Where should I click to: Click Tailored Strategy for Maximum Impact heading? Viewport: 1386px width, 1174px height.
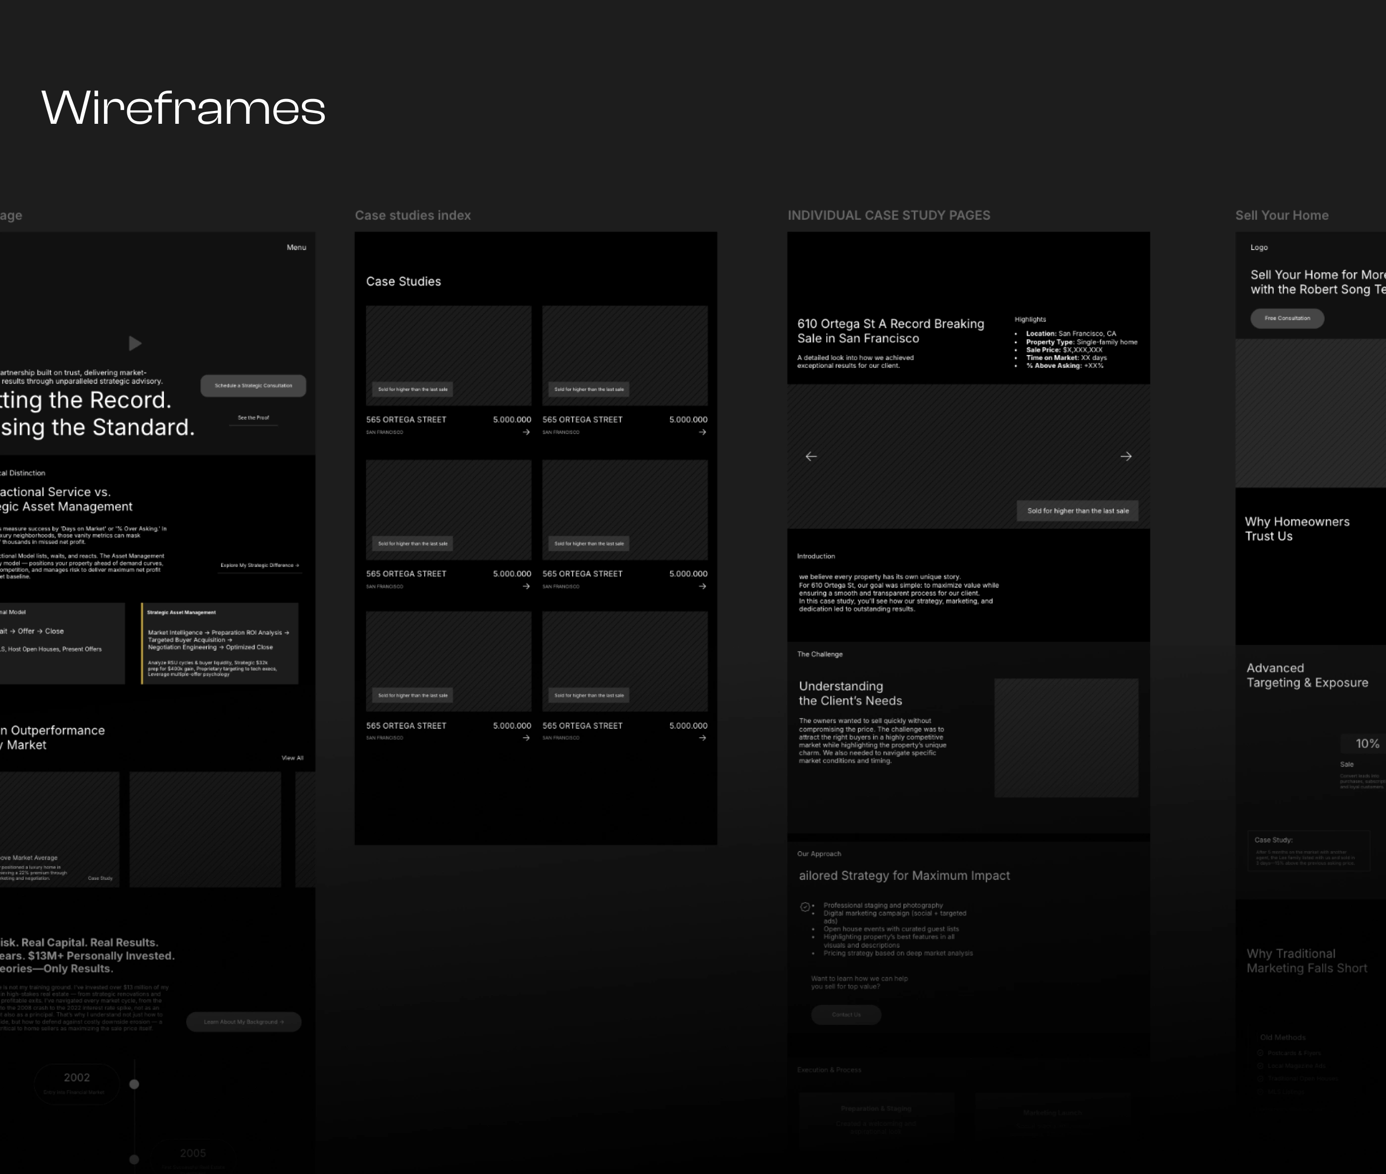904,876
